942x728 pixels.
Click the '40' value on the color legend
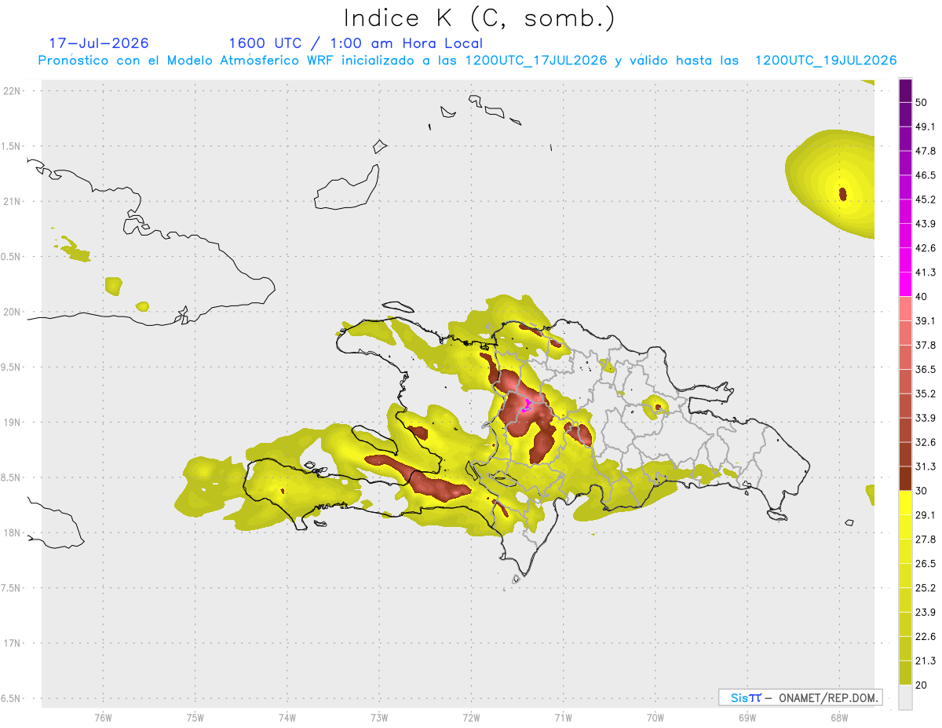pos(922,297)
